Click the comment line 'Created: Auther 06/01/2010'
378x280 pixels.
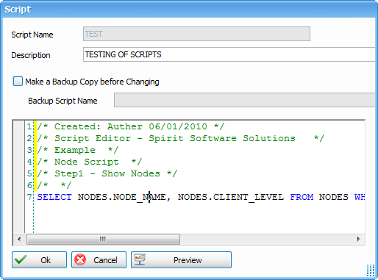(130, 126)
